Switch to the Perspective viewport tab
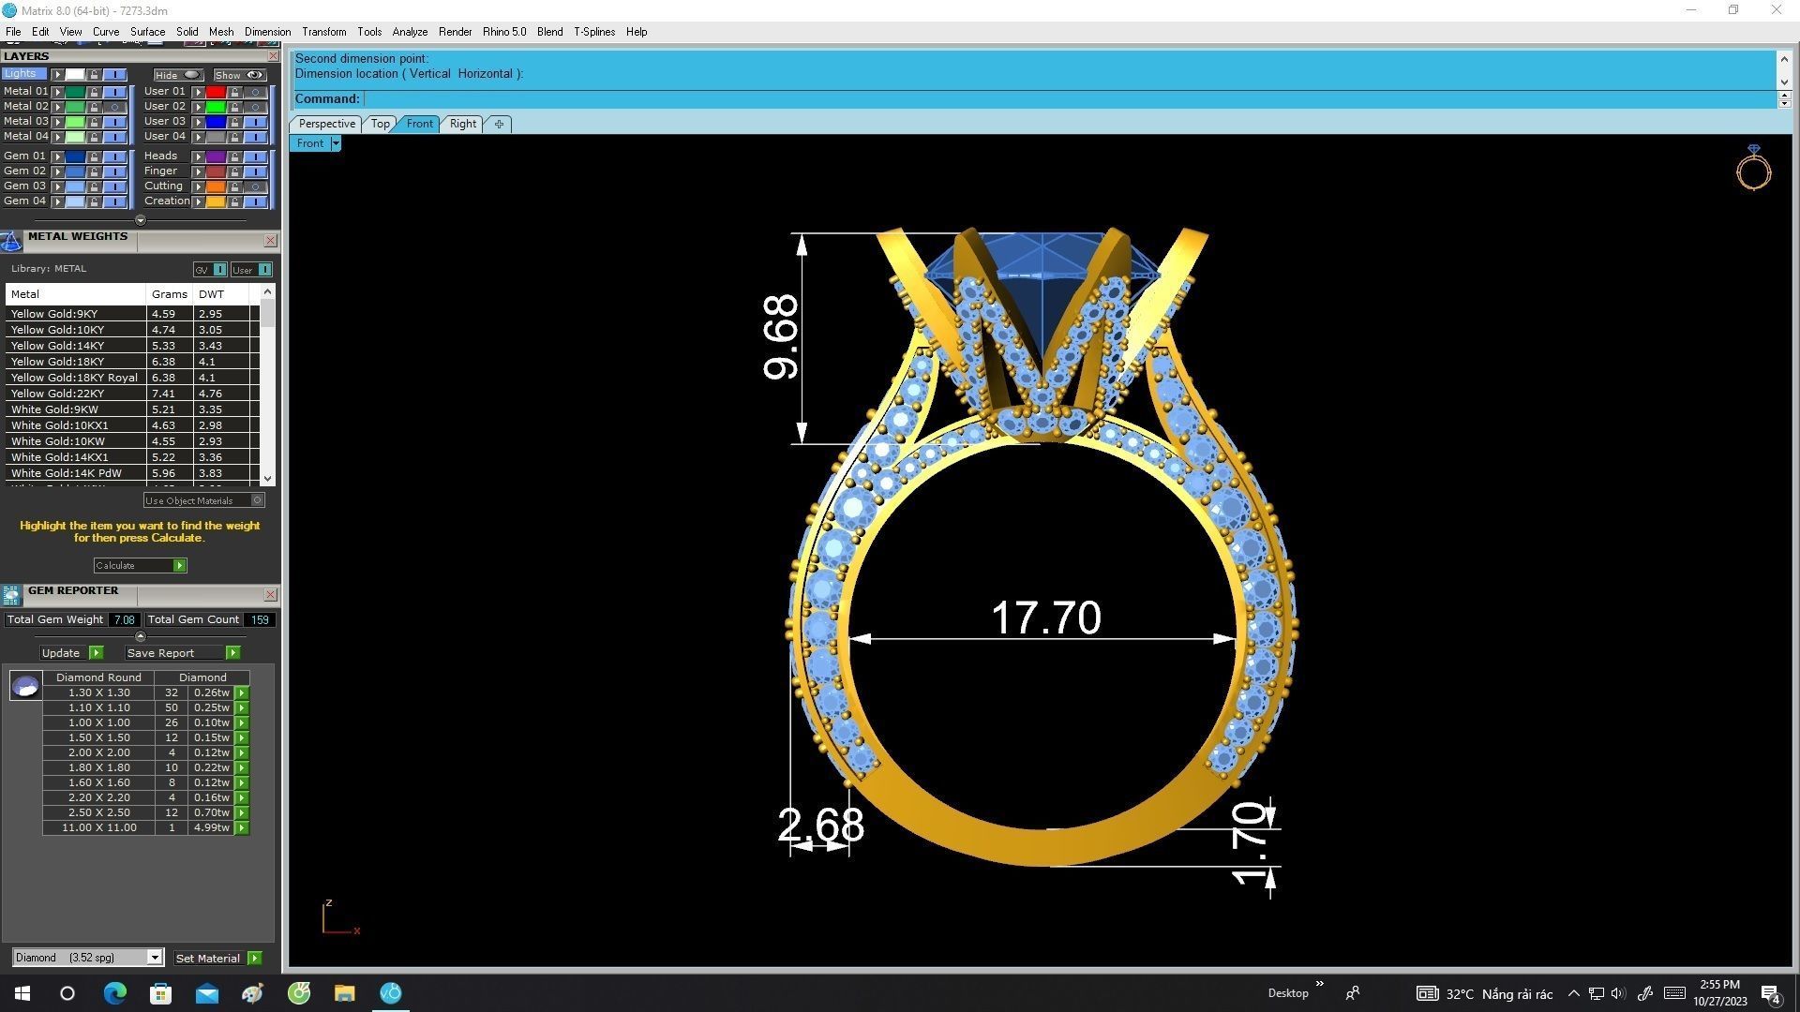 (x=325, y=123)
